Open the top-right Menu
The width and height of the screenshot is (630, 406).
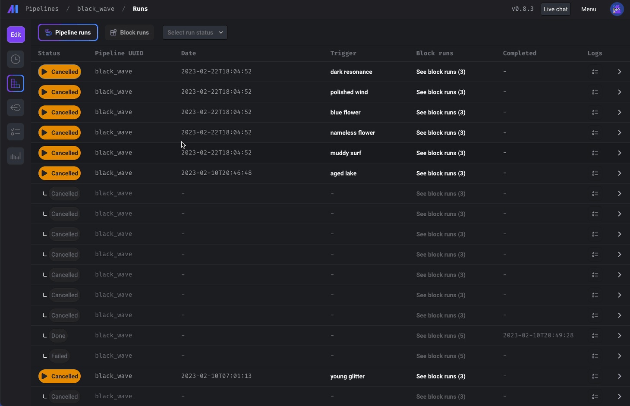(x=589, y=9)
